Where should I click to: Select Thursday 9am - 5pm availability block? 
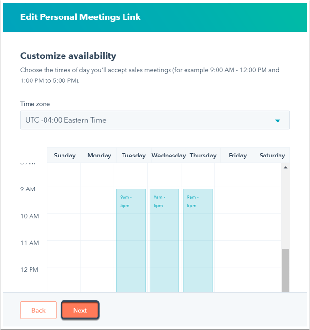point(198,240)
